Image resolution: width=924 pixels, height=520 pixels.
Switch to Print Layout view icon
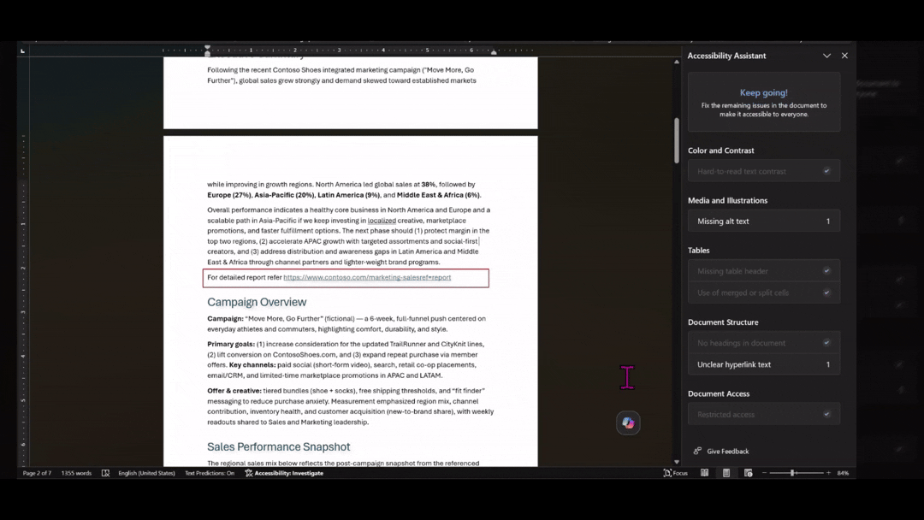pyautogui.click(x=726, y=473)
